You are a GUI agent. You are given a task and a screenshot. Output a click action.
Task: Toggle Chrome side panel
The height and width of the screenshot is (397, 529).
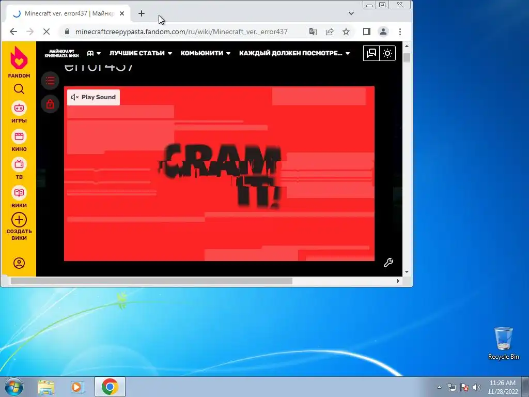[367, 32]
